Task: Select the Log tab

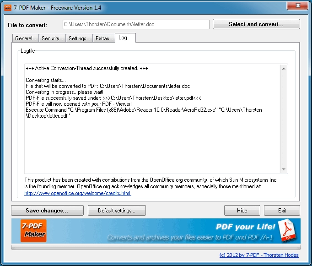Action: click(x=125, y=38)
